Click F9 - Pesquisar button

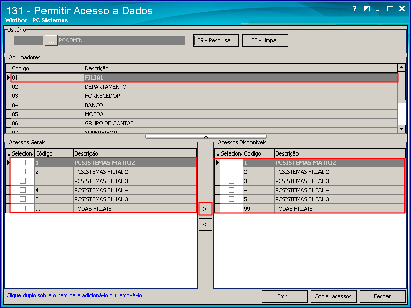pos(215,40)
